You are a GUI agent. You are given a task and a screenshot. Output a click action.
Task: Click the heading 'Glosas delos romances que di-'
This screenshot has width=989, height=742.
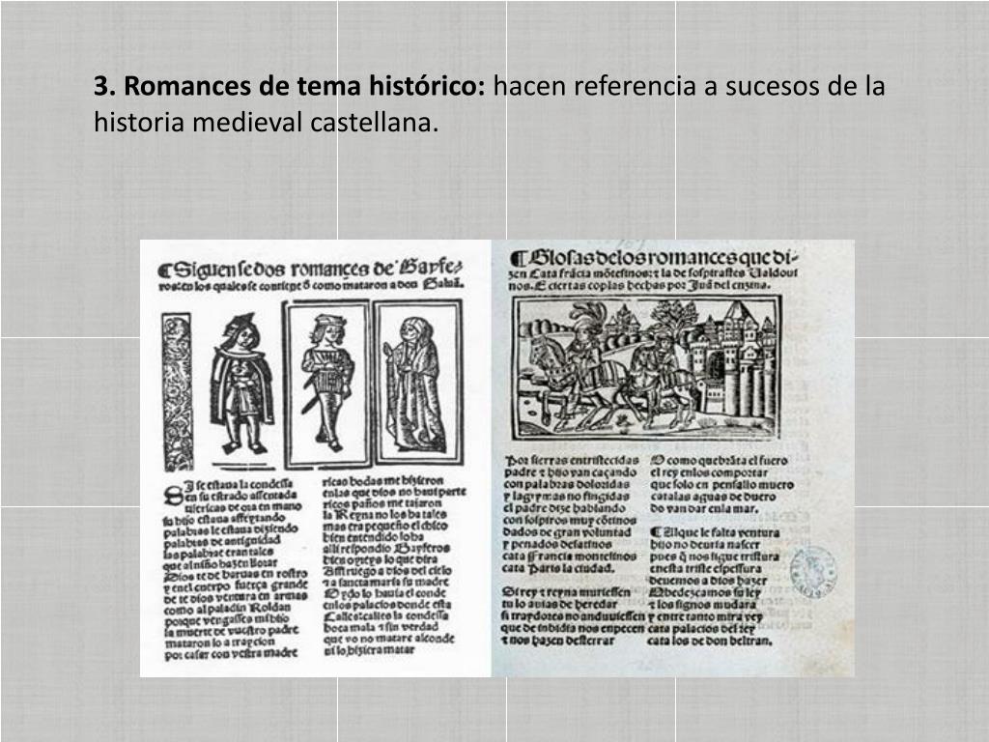(654, 258)
